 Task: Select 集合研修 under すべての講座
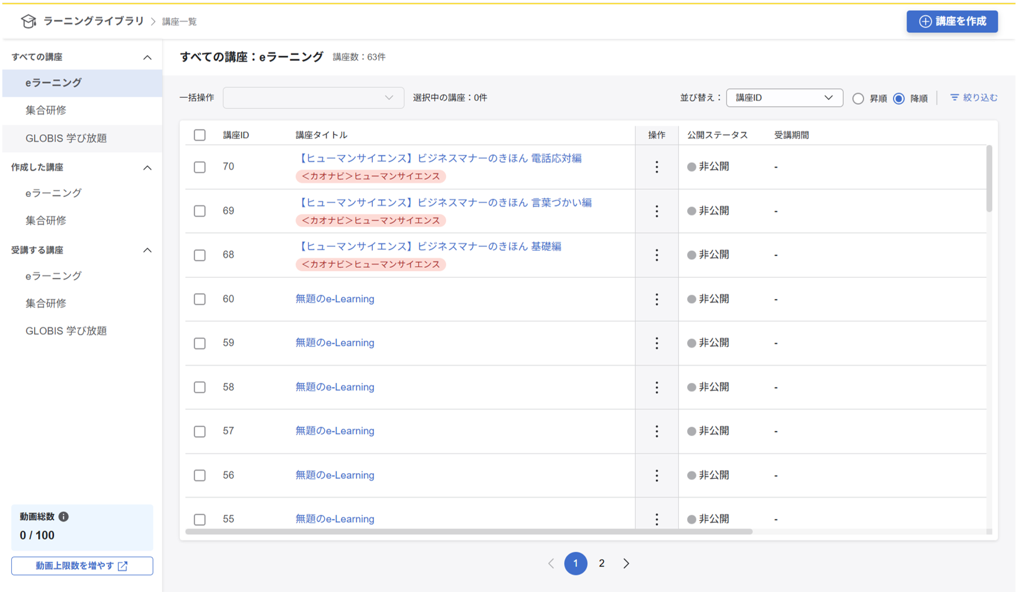[45, 111]
